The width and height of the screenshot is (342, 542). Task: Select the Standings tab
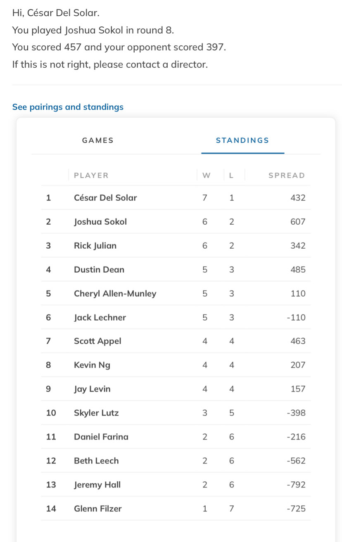[x=242, y=140]
